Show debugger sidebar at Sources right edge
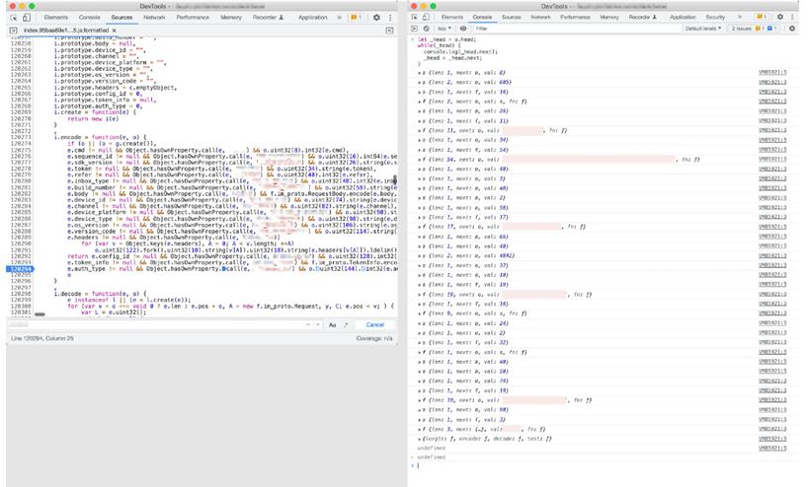The image size is (810, 487). point(389,31)
